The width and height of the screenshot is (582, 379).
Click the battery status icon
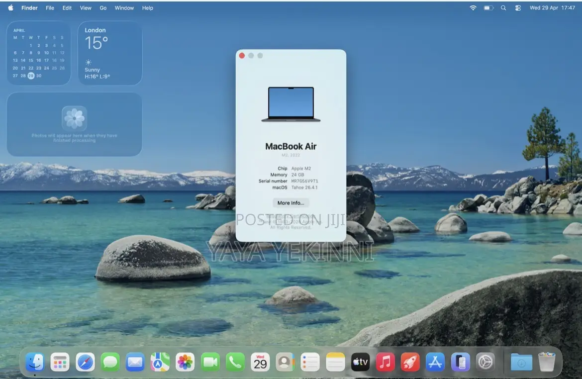click(488, 8)
